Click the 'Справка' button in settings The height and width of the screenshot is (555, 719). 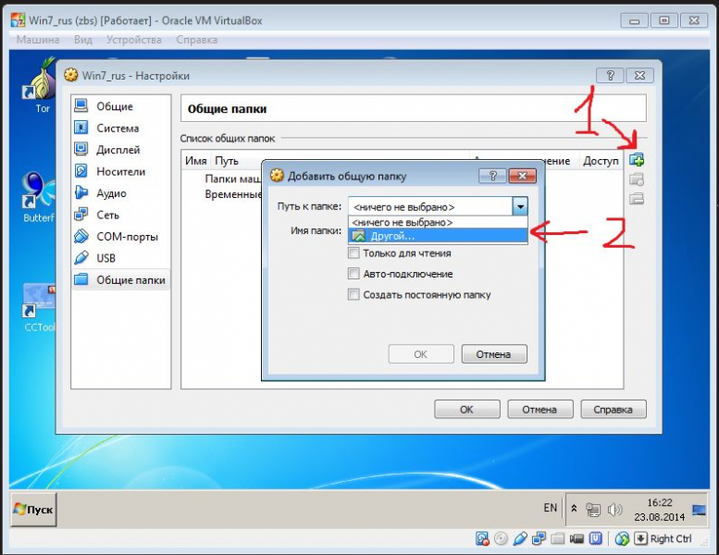click(614, 409)
